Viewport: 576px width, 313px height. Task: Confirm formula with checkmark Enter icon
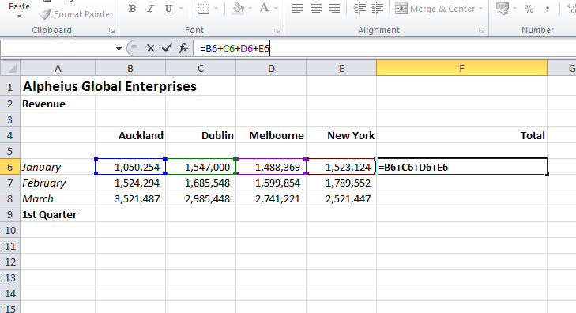(x=167, y=48)
